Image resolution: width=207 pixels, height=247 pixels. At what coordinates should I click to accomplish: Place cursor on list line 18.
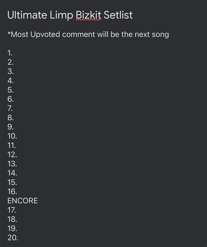12,219
